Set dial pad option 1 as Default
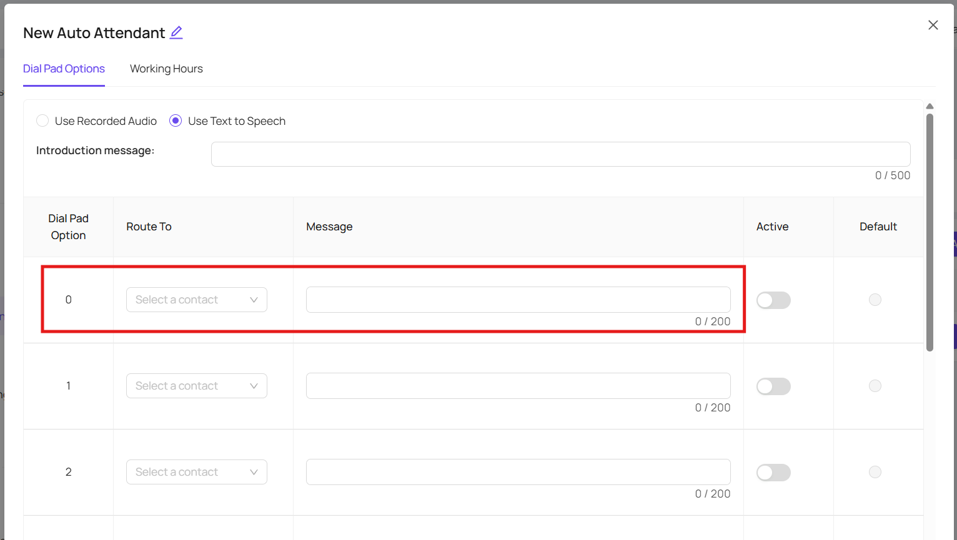This screenshot has width=957, height=540. tap(875, 386)
